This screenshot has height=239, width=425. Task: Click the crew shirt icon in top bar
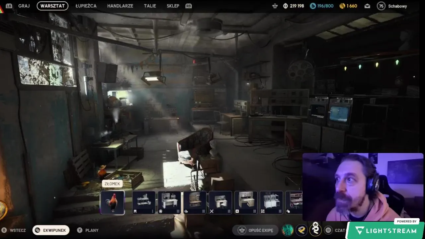(x=275, y=6)
